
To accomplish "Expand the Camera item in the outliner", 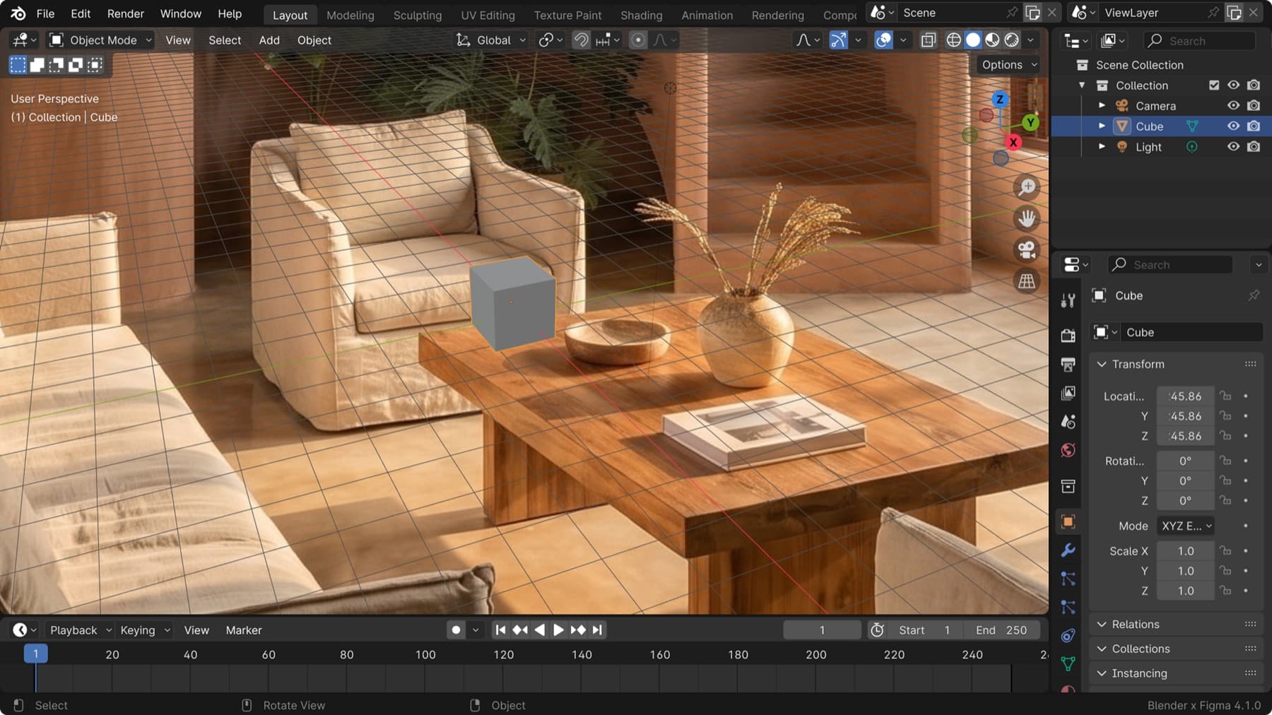I will 1102,106.
